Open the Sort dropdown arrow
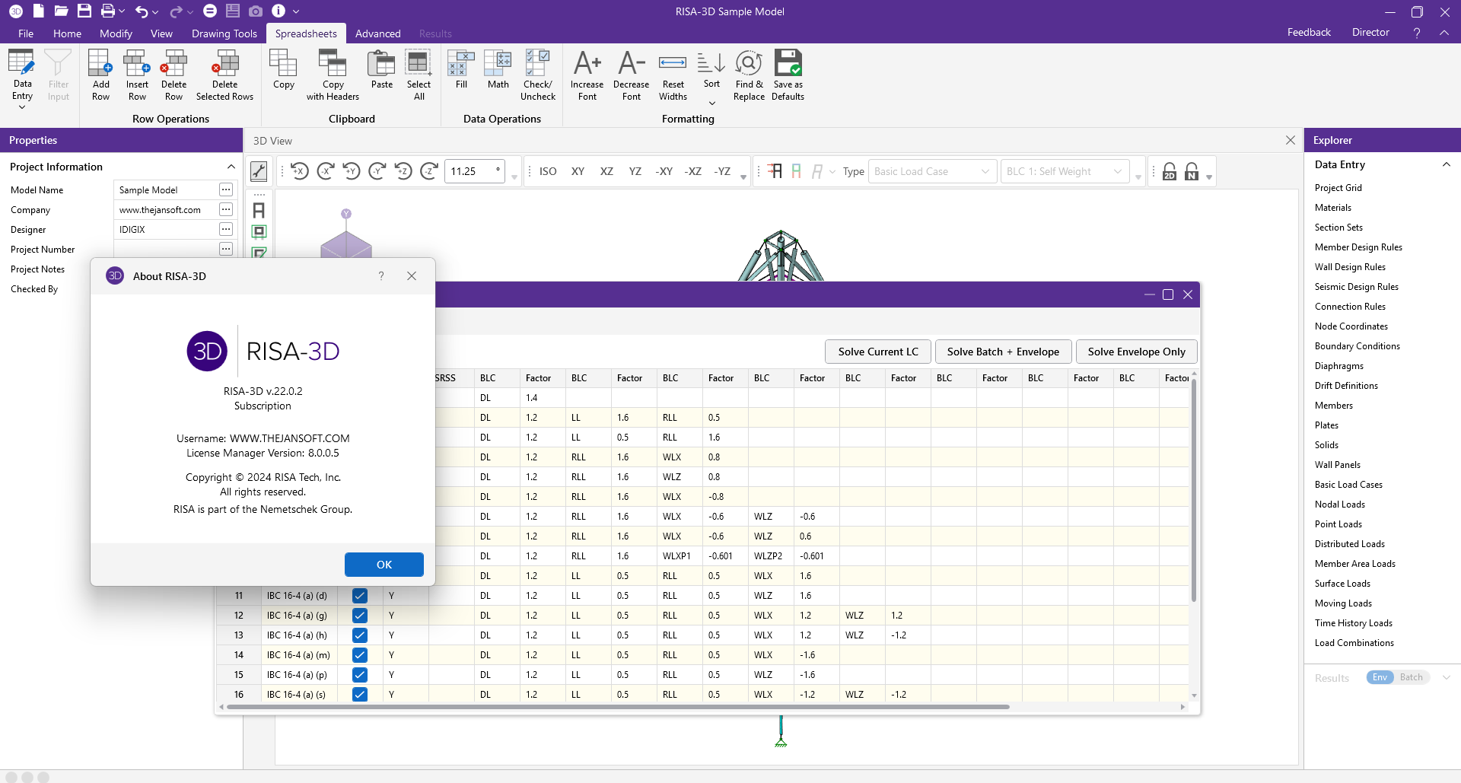The width and height of the screenshot is (1461, 783). pos(711,103)
